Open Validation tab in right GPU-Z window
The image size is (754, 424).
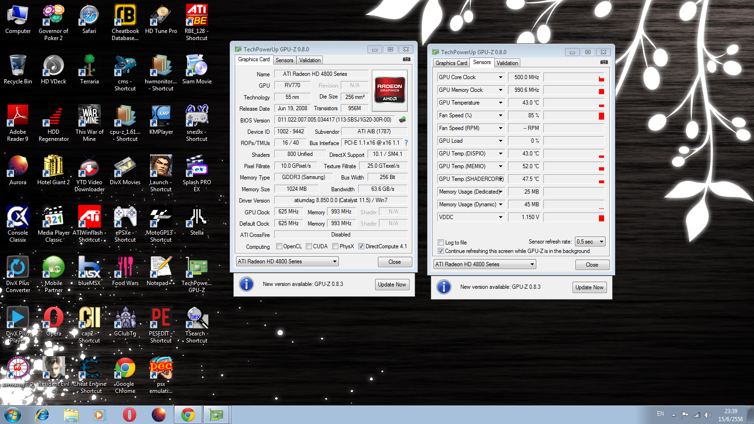tap(507, 63)
